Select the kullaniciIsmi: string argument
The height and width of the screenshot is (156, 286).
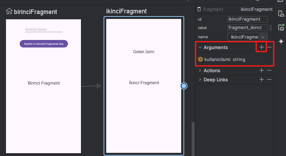point(225,60)
